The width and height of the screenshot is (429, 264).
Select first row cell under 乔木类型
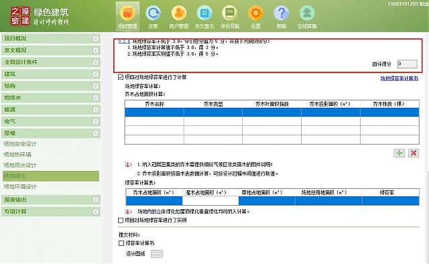[213, 112]
